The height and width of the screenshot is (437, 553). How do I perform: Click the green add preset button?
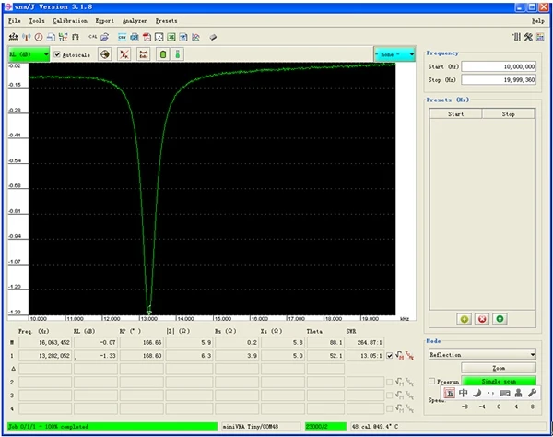(465, 319)
